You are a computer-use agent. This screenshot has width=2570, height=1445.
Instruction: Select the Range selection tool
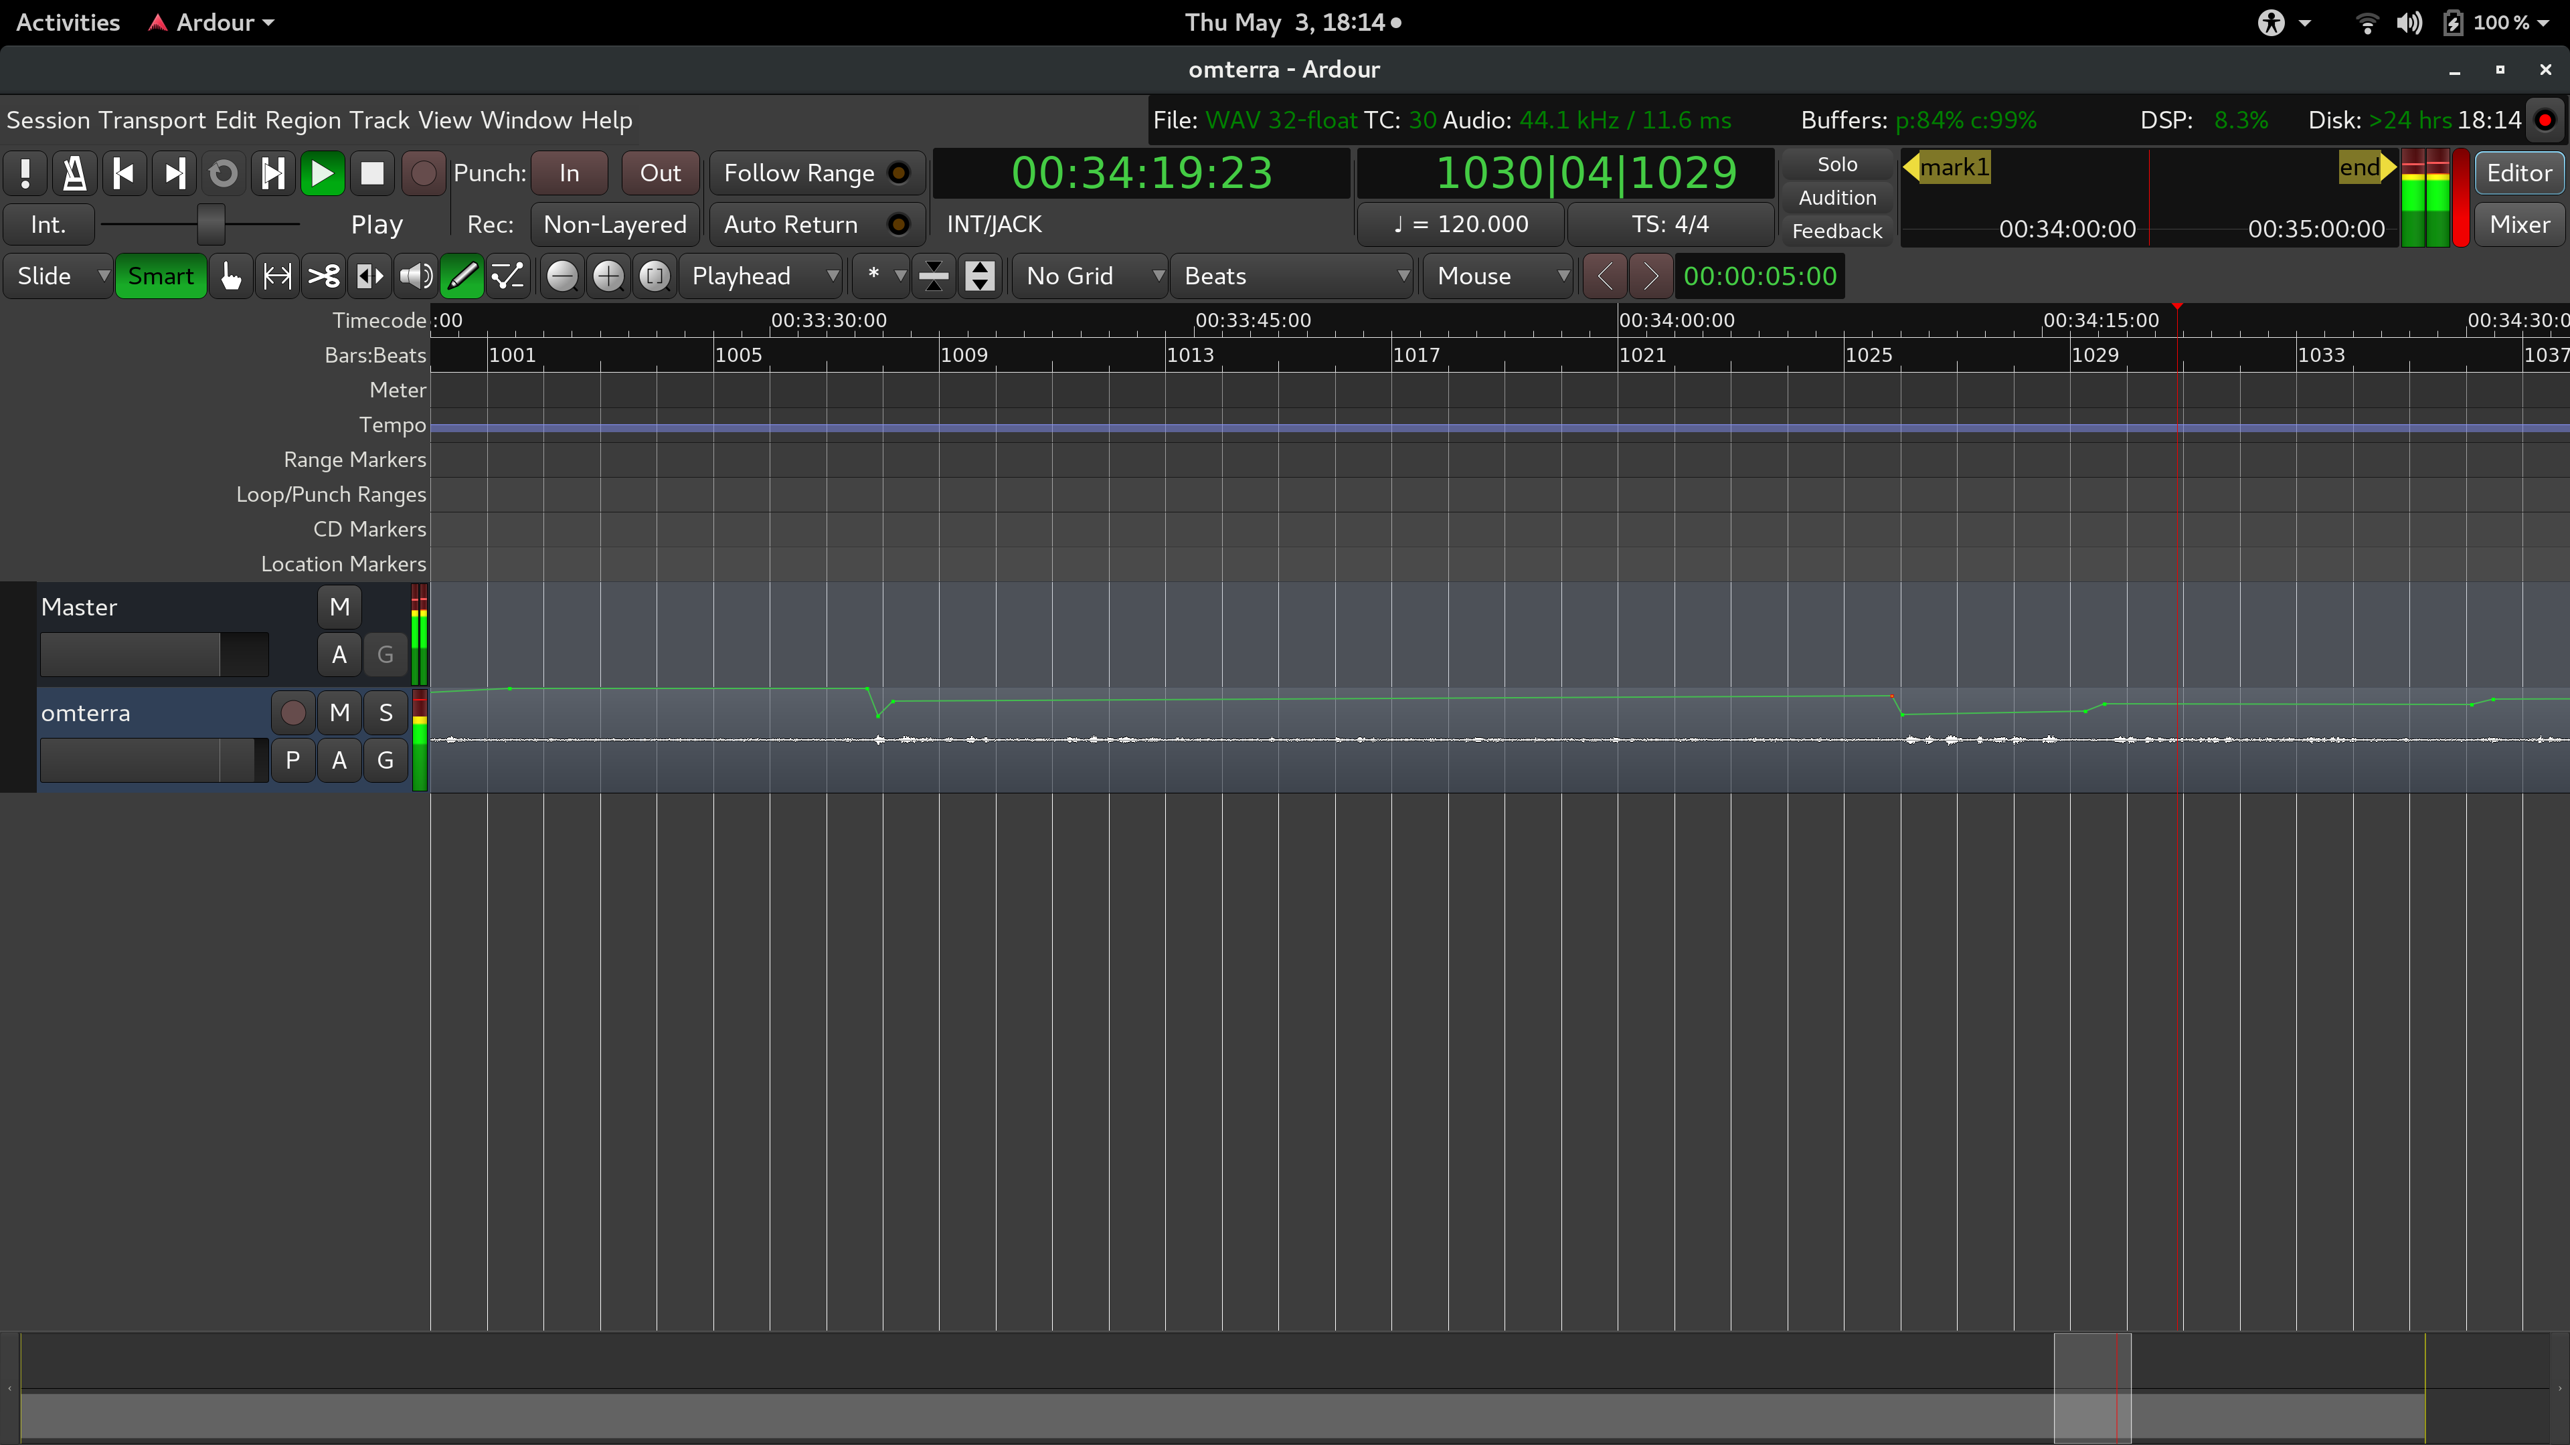277,276
